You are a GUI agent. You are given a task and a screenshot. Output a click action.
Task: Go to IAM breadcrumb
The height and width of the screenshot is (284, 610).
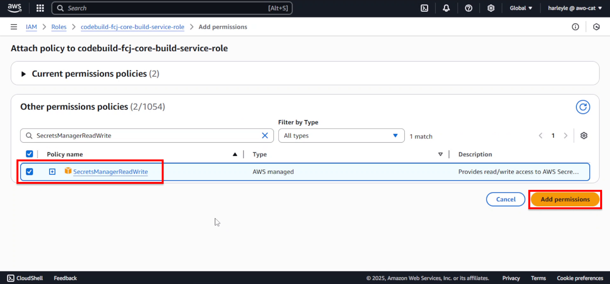coord(31,27)
